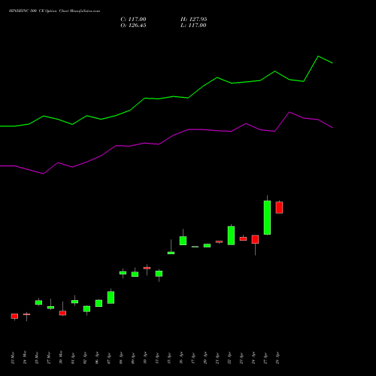Select the high value H: 127.95
The width and height of the screenshot is (376, 376).
pos(194,20)
